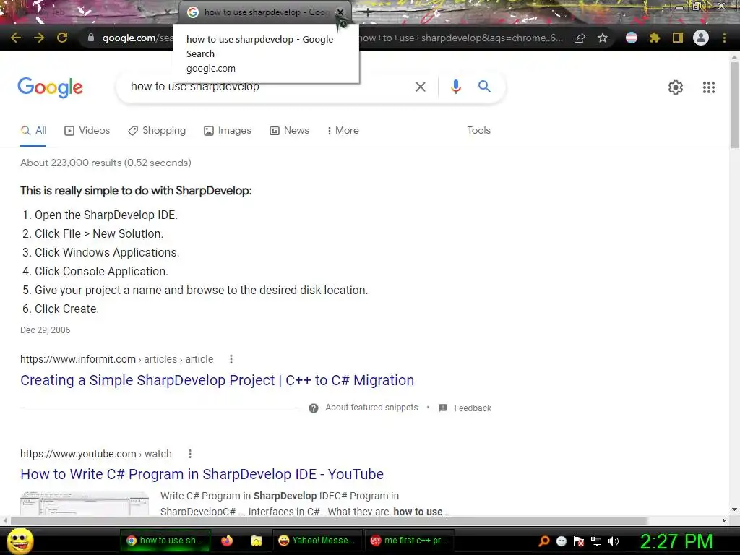740x555 pixels.
Task: Open a new tab with plus button
Action: [x=368, y=12]
